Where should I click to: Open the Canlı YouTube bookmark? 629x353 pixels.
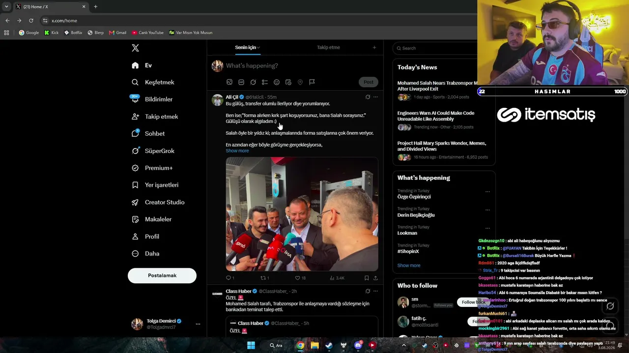coord(147,33)
